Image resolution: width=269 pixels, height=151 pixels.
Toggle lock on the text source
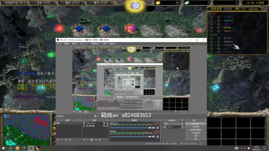[107, 123]
